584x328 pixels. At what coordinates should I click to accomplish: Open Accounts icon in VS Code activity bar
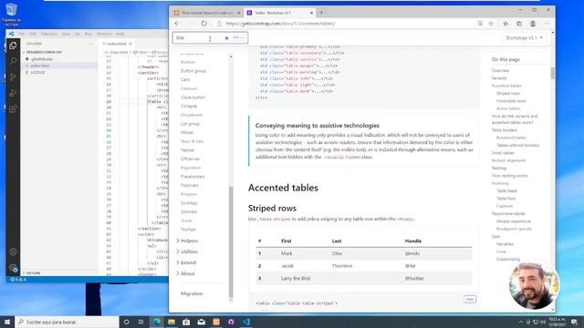13,251
